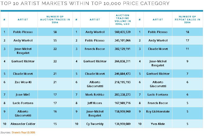Click the 'Number of Repeat Sales in 2014' header

point(187,19)
